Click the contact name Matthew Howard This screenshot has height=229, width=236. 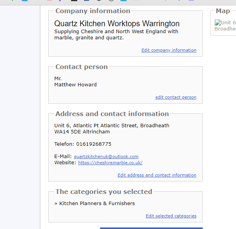point(75,85)
